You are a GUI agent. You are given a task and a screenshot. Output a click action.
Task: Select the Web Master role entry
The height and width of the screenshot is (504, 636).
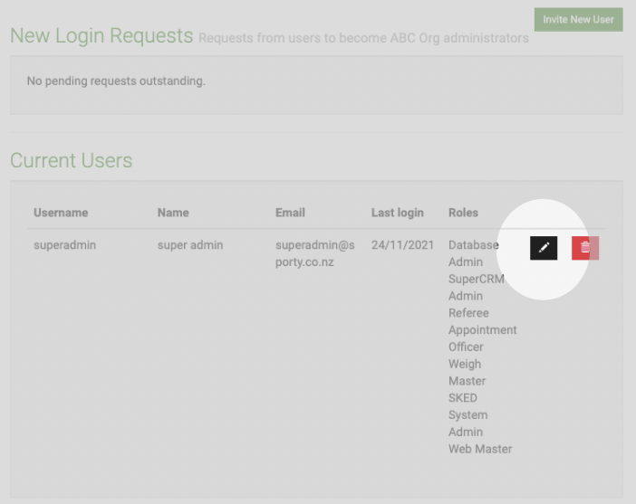[480, 449]
